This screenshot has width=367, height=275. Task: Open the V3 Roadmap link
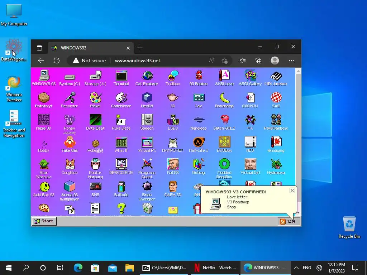(238, 202)
